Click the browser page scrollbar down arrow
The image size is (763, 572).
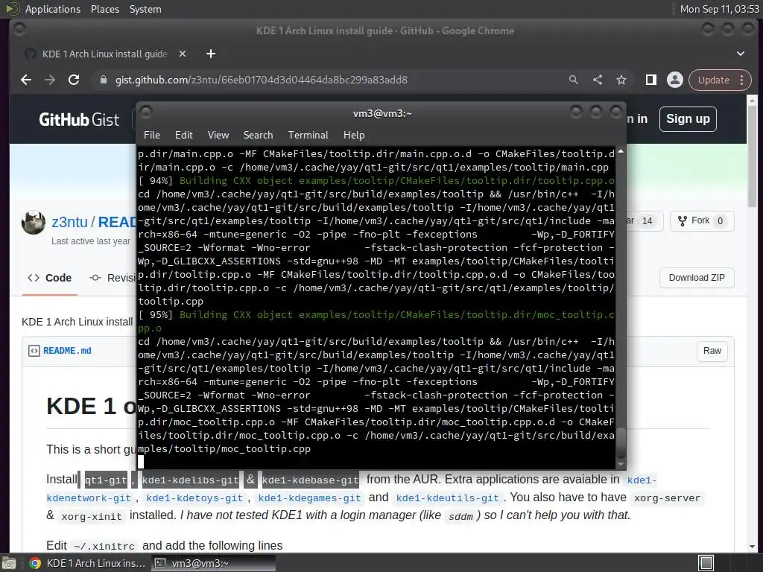tap(752, 547)
